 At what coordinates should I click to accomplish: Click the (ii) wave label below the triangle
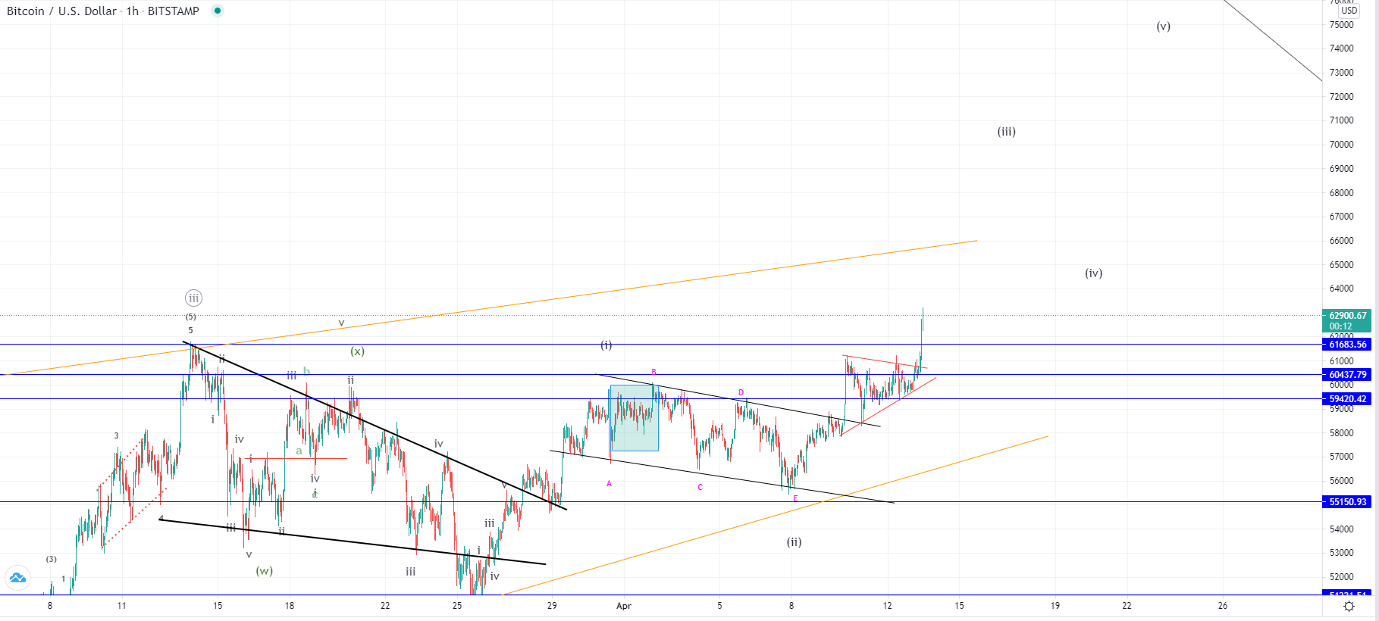click(794, 542)
